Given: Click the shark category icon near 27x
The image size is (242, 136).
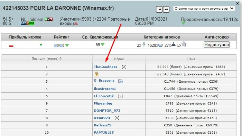Looking at the screenshot, I should pyautogui.click(x=174, y=44).
